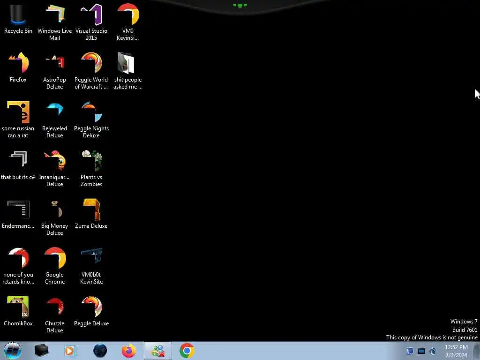Click the green-dot pull-down handle at top

pos(240,5)
